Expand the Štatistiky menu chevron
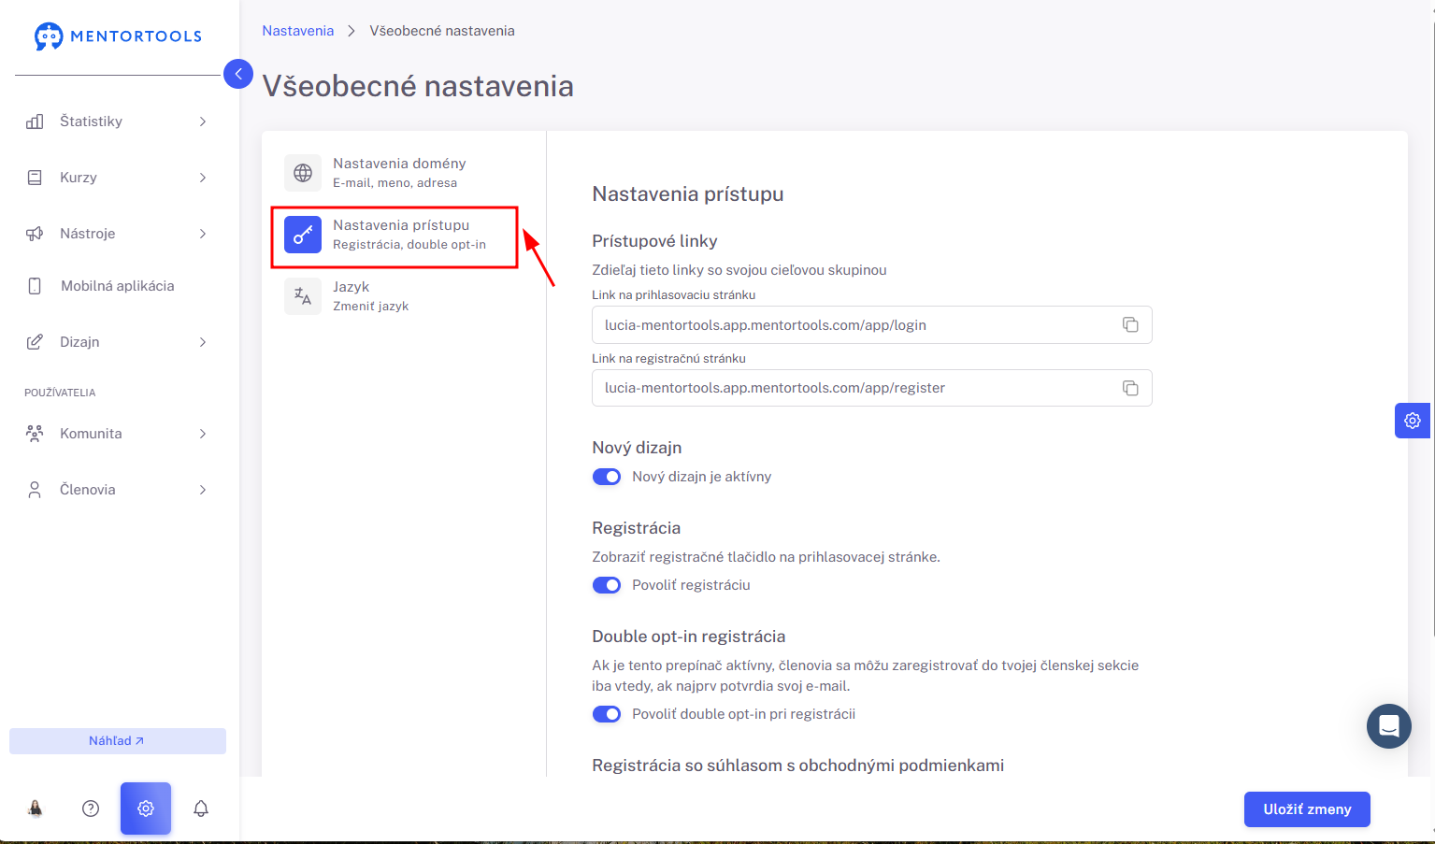The height and width of the screenshot is (844, 1435). coord(203,122)
